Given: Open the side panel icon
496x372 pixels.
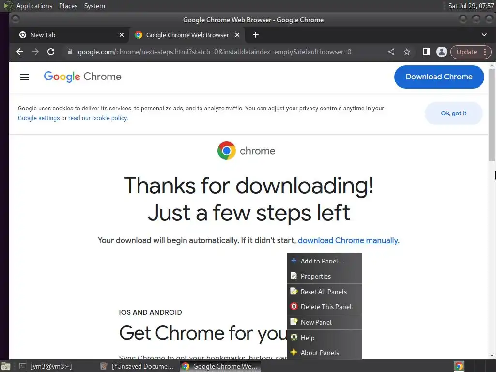Looking at the screenshot, I should (426, 52).
